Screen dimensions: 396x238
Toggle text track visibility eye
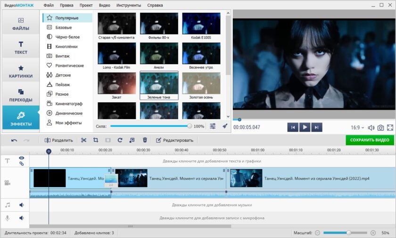21,158
